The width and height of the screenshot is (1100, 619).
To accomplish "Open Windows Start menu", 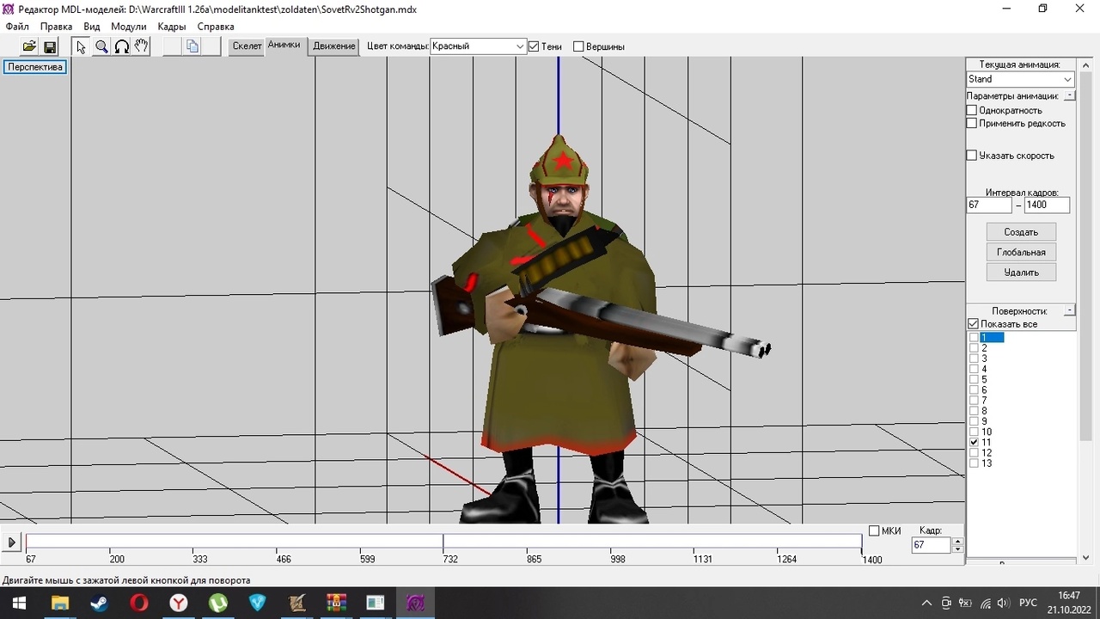I will [19, 603].
